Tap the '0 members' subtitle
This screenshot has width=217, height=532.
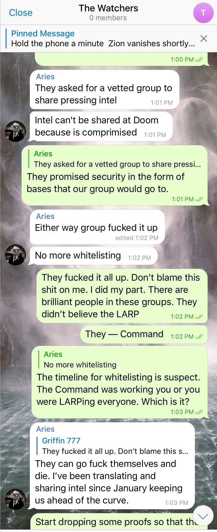click(x=108, y=18)
